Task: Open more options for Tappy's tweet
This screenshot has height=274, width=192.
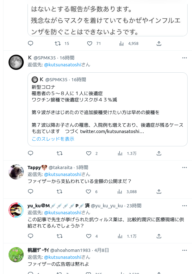Action: 184,167
